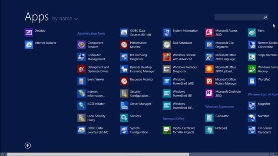
Task: Open Component Services
Action: [90, 45]
